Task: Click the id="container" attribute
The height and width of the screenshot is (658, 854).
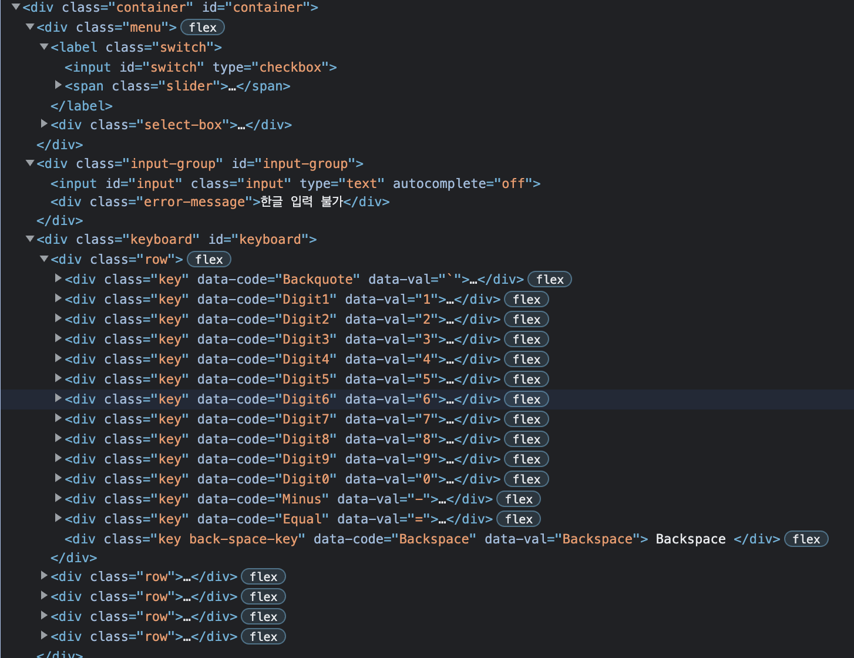Action: pos(256,8)
